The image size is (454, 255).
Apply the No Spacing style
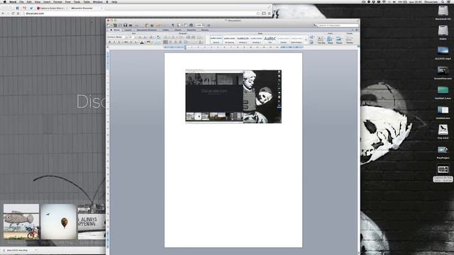[229, 40]
